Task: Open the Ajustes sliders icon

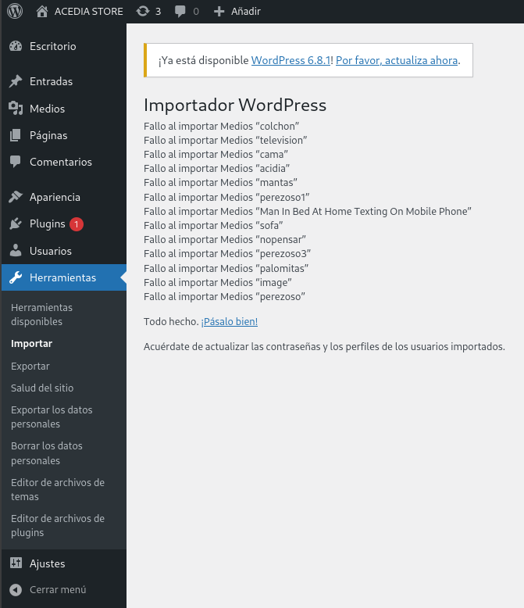Action: click(16, 563)
